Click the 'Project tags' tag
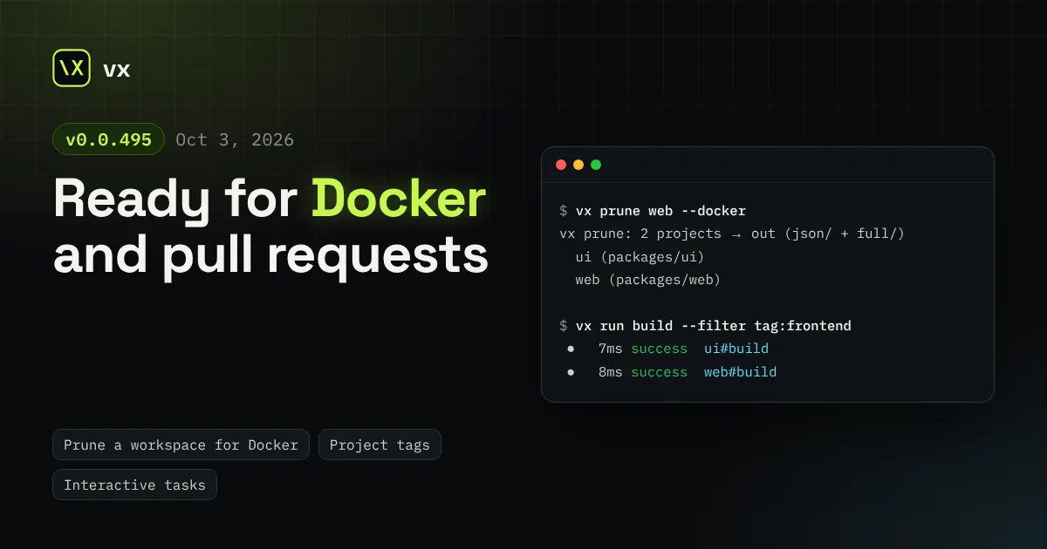The width and height of the screenshot is (1047, 549). 380,444
